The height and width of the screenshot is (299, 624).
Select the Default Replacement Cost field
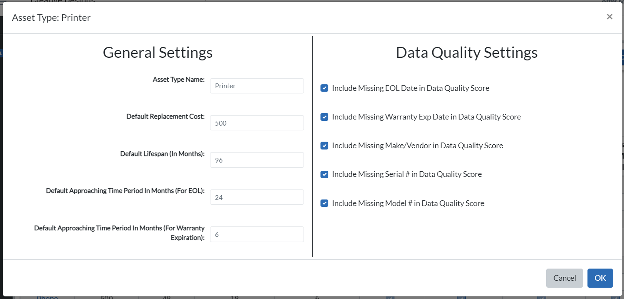[257, 123]
